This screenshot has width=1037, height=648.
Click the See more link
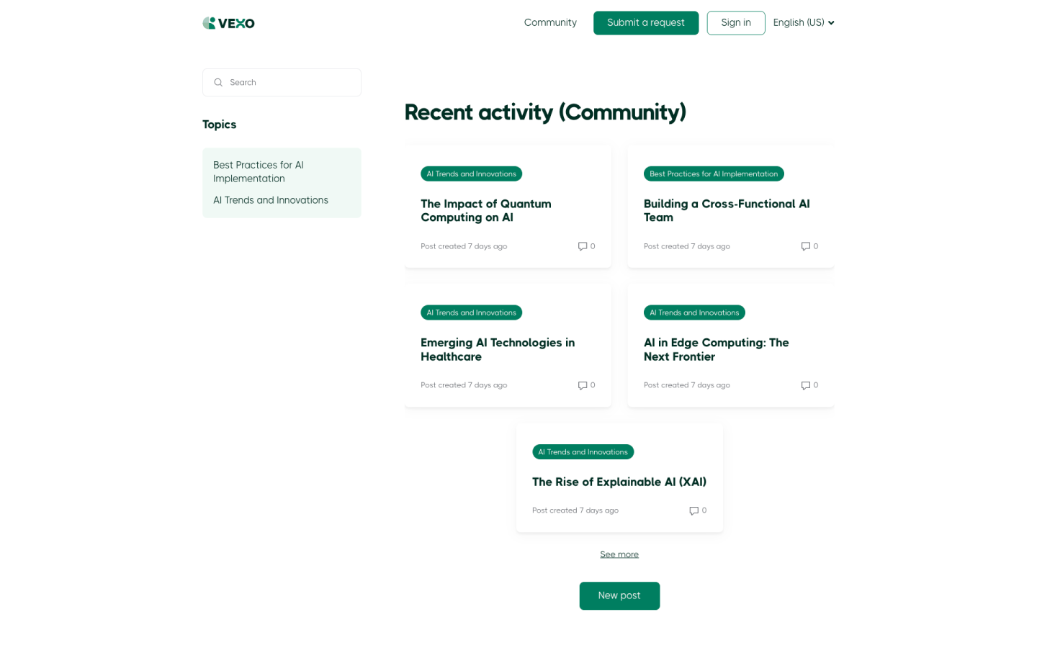[x=619, y=554]
